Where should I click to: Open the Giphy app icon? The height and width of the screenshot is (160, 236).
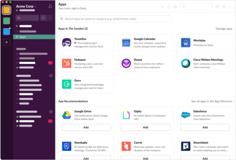point(126,115)
